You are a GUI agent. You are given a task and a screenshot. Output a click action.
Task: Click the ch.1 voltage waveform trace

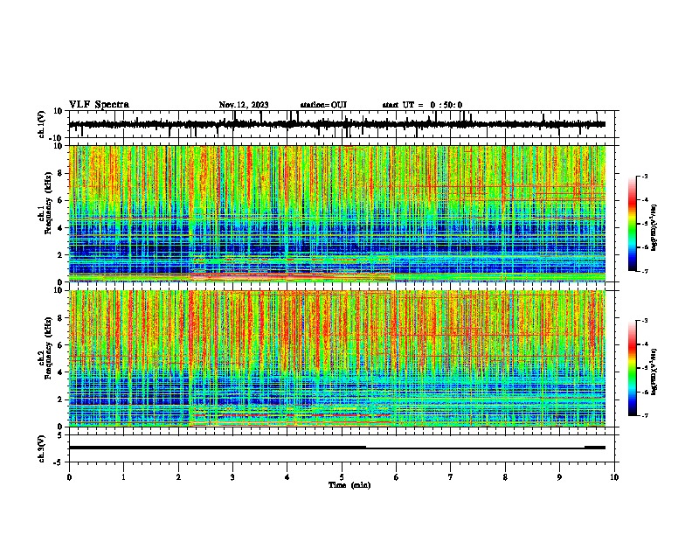coord(336,124)
